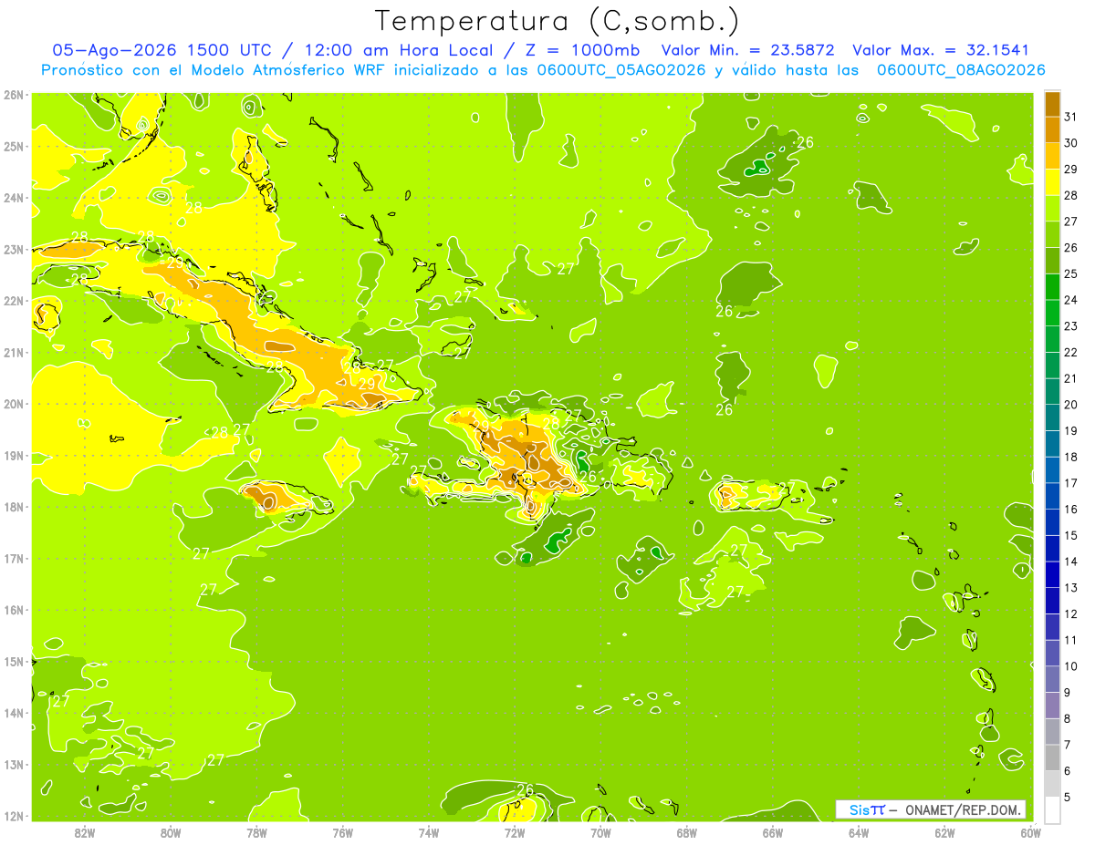Click the 62W longitude axis label
The height and width of the screenshot is (845, 1095).
click(x=945, y=832)
